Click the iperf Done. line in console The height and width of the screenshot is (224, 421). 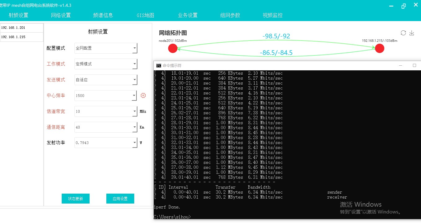coord(167,207)
